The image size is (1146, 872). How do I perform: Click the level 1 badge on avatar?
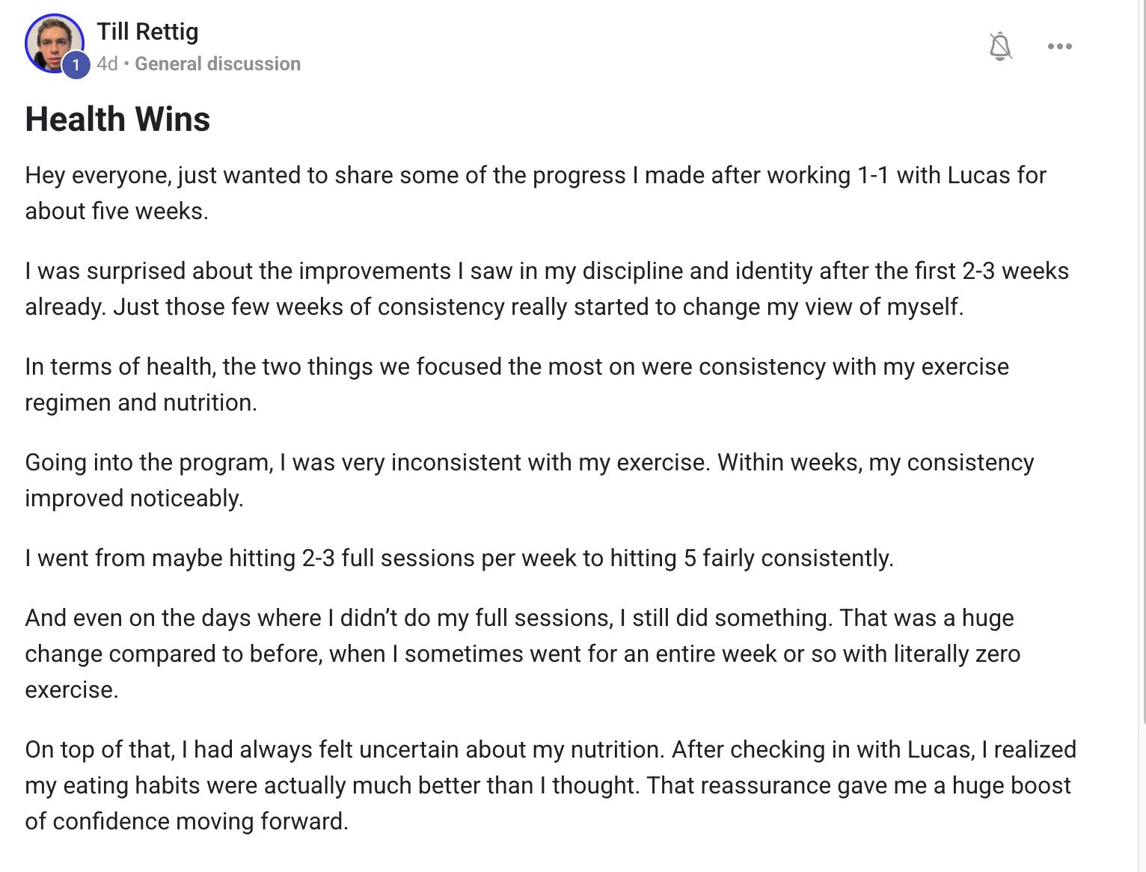[x=76, y=65]
